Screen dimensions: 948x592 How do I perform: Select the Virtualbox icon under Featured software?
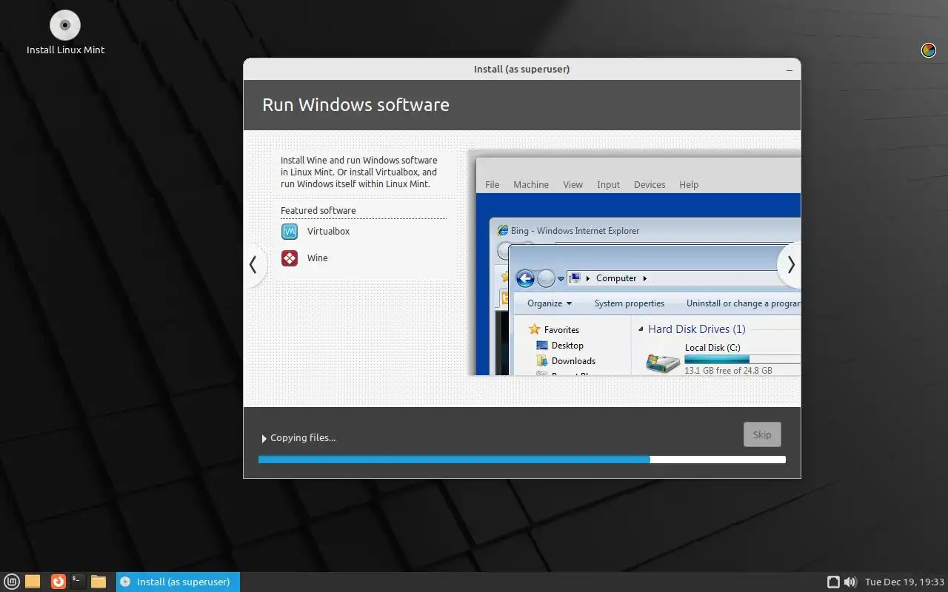[290, 232]
